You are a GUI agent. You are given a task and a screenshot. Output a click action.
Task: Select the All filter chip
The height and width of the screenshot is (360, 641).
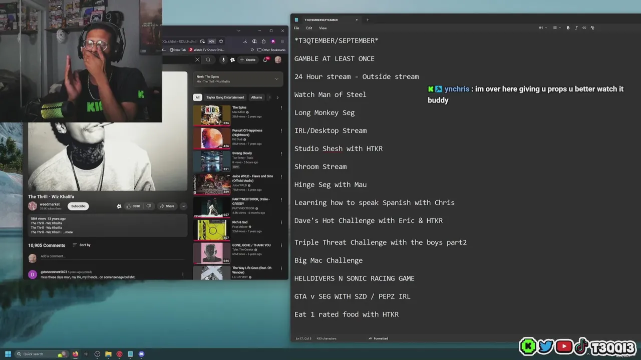pyautogui.click(x=198, y=97)
